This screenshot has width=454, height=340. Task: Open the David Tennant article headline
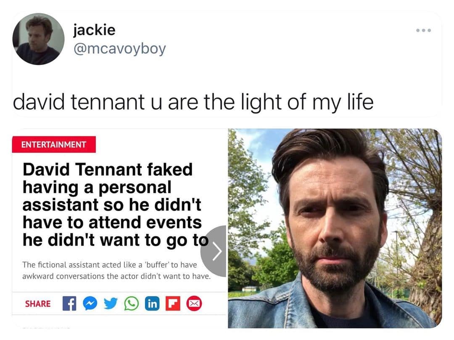coord(115,204)
